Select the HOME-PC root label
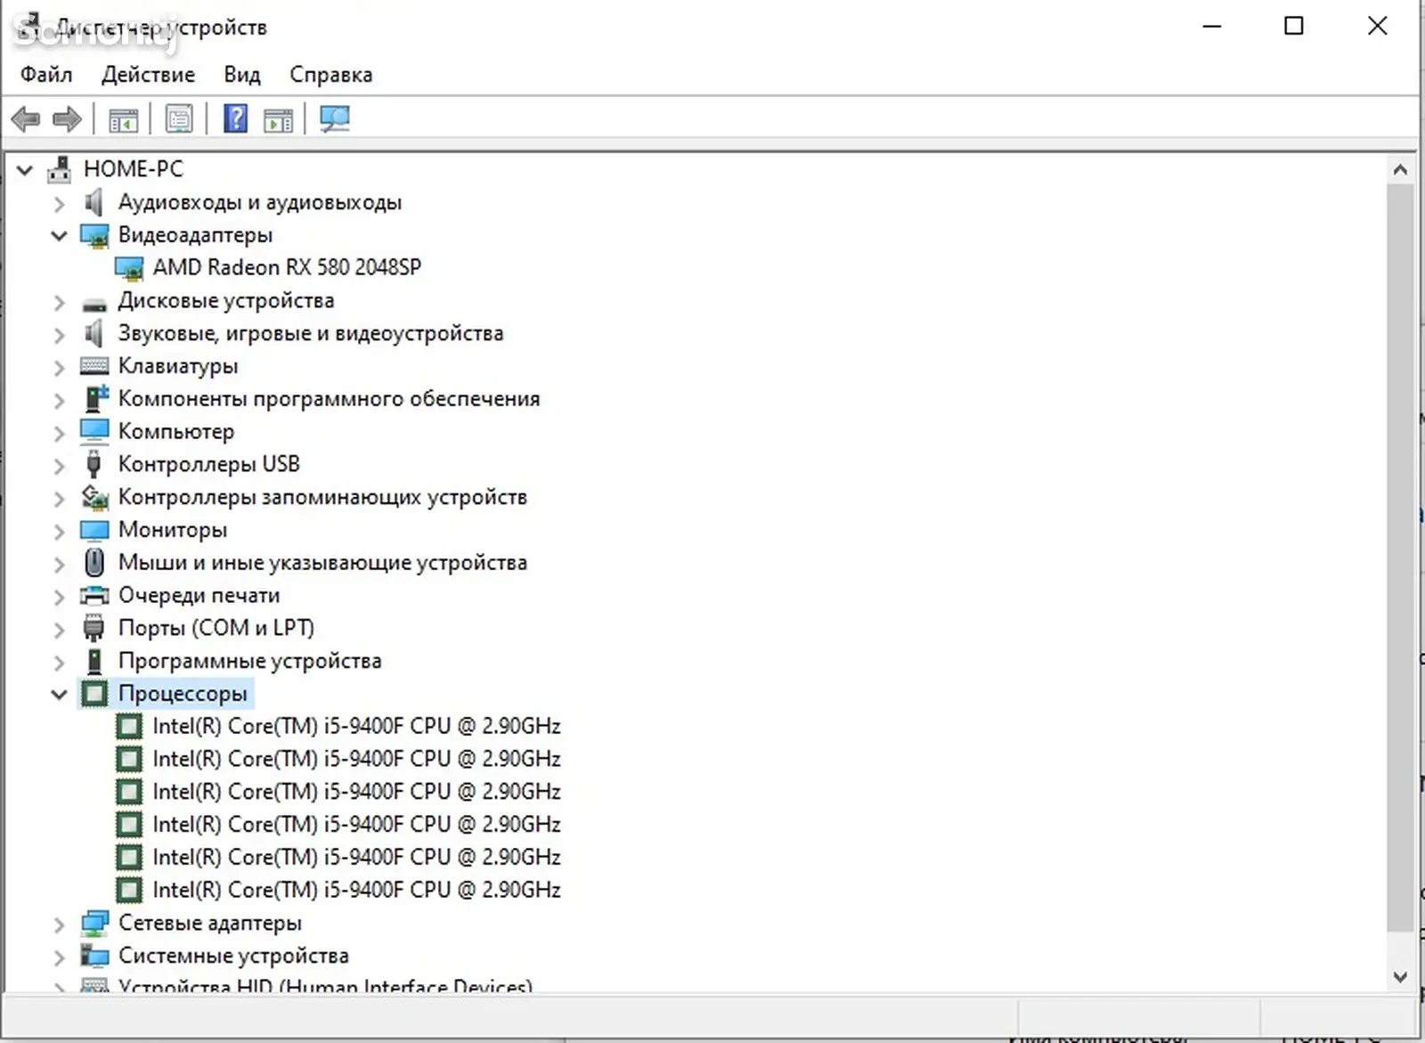The image size is (1425, 1043). [134, 169]
